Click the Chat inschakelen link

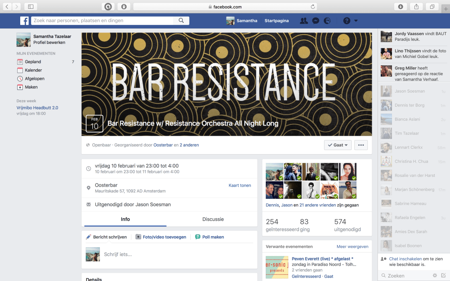pos(405,259)
